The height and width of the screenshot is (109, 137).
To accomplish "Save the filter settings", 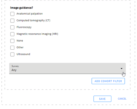I will tap(102, 99).
